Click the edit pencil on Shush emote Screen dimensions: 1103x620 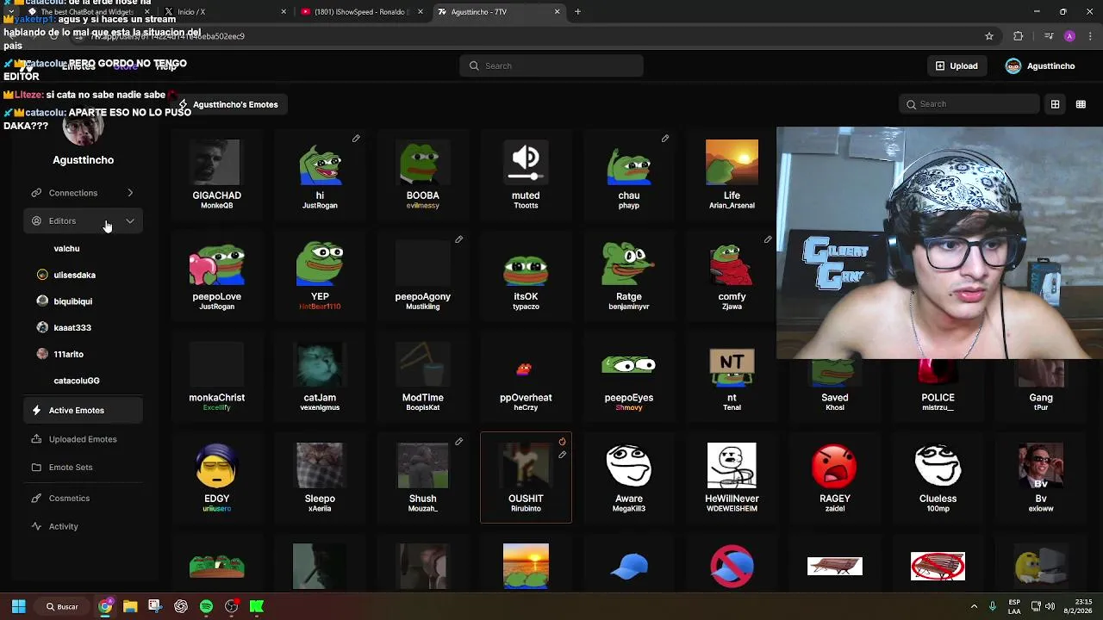click(x=459, y=442)
